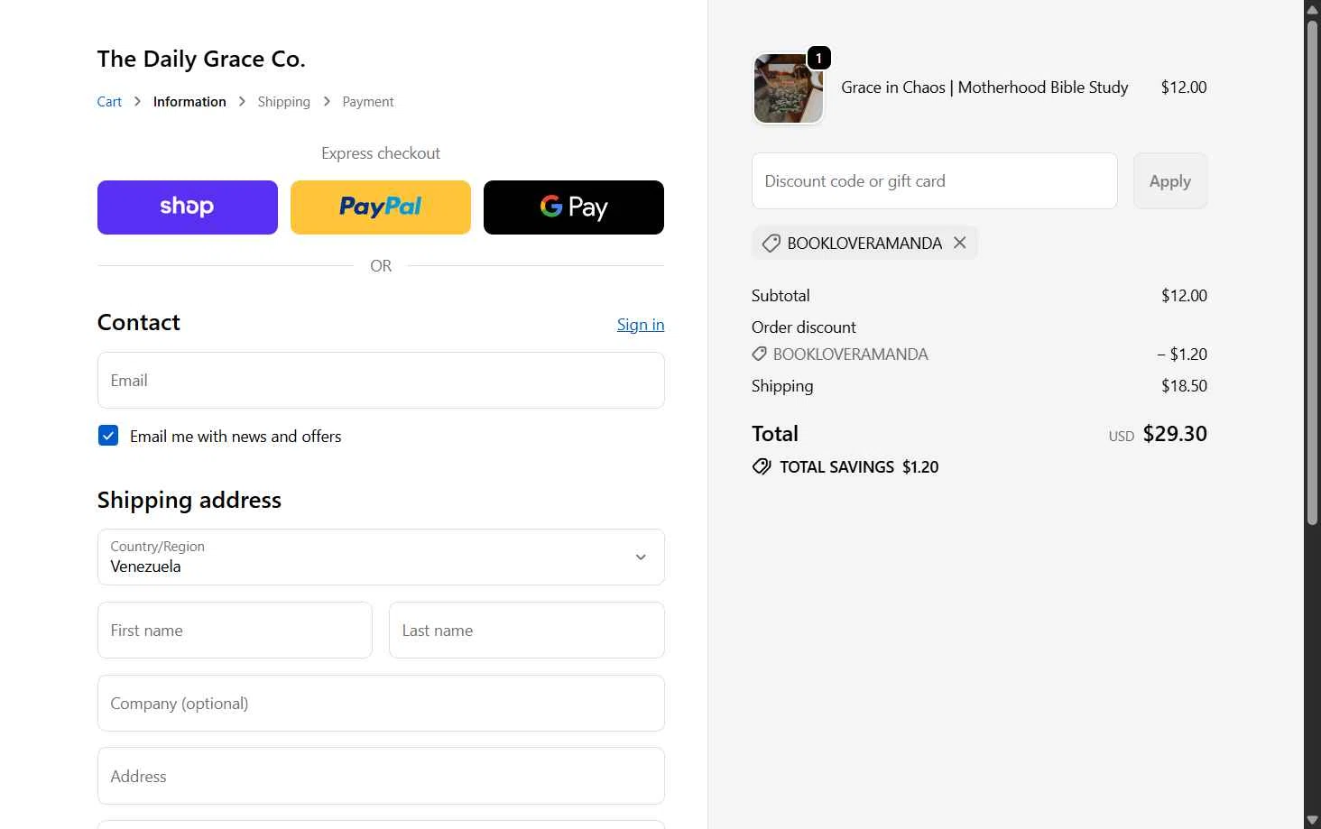Select the Information breadcrumb step
The width and height of the screenshot is (1321, 829).
point(189,102)
